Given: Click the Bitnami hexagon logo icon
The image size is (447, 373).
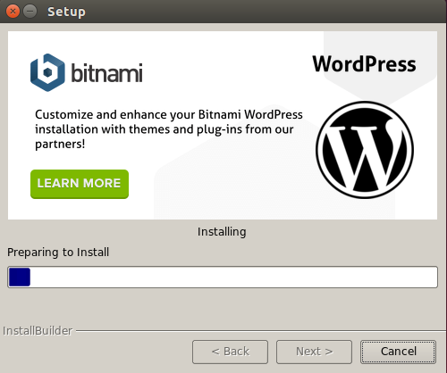Looking at the screenshot, I should (x=47, y=72).
